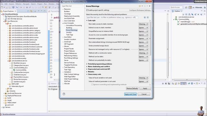Expand the Modules section
The height and width of the screenshot is (116, 207).
87,72
